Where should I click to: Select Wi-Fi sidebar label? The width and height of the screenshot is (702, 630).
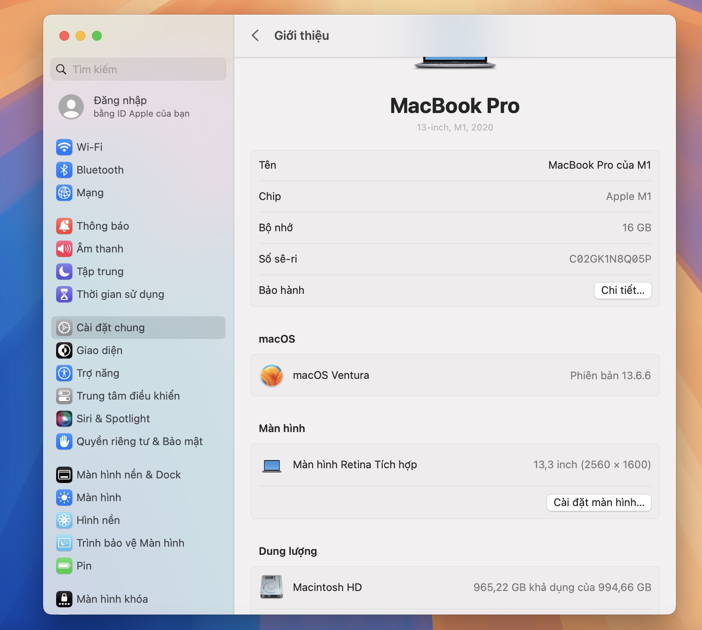point(89,147)
